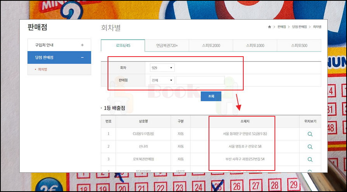Open the 스피또1000 tab
347x192 pixels.
255,45
